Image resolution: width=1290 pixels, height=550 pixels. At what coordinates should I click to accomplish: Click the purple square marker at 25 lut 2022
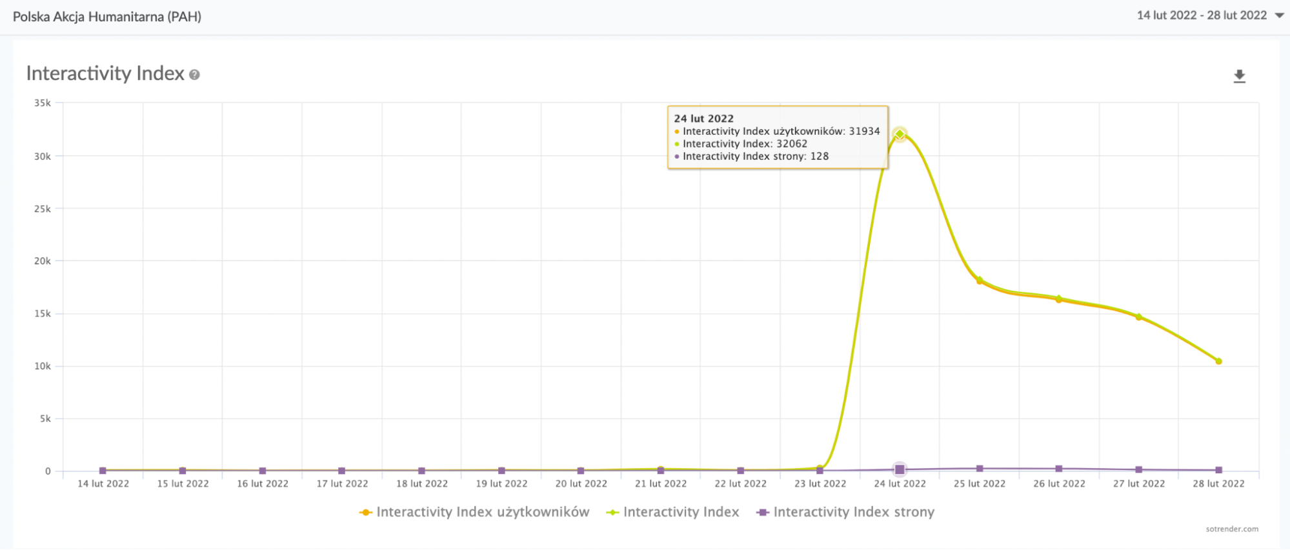pos(980,469)
